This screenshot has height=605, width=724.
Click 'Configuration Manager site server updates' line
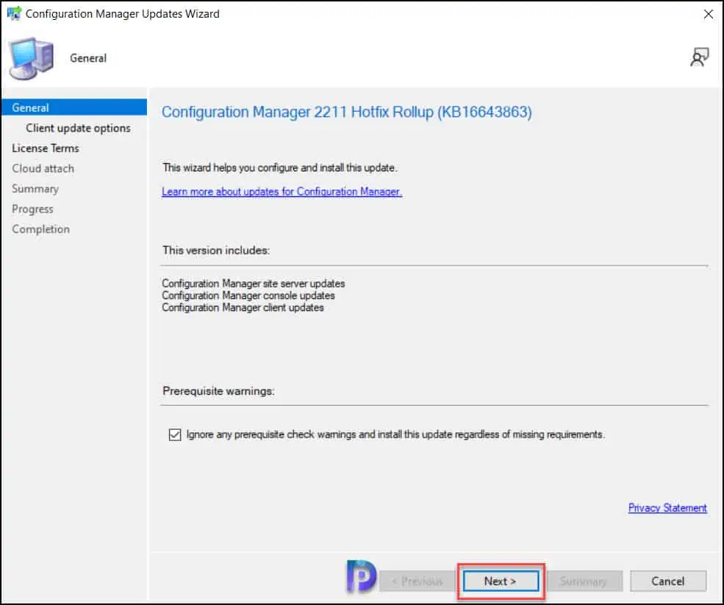pyautogui.click(x=253, y=284)
